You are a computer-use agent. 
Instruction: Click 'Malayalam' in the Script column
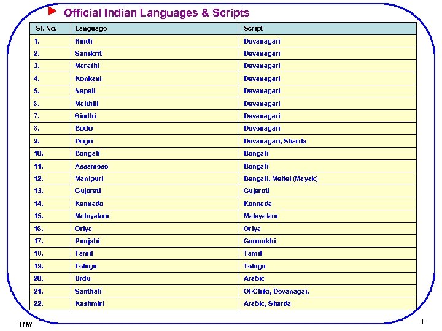tap(328, 216)
